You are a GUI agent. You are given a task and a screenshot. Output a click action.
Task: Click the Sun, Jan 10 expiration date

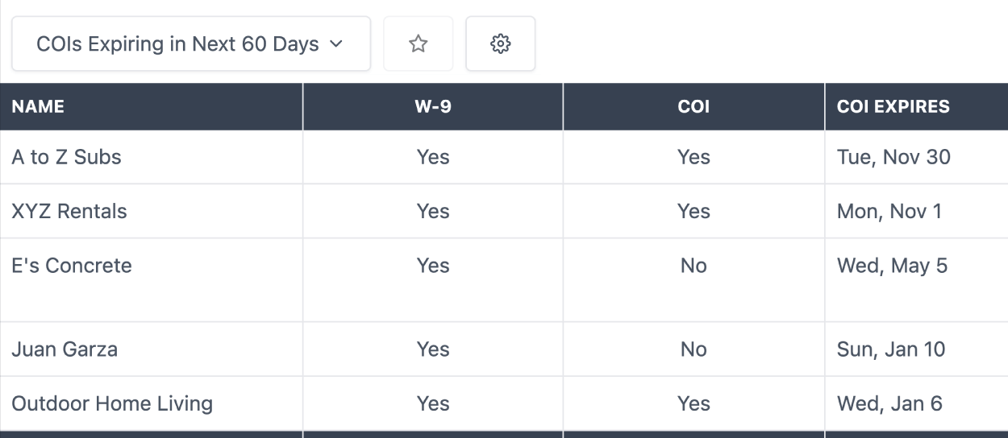(891, 349)
